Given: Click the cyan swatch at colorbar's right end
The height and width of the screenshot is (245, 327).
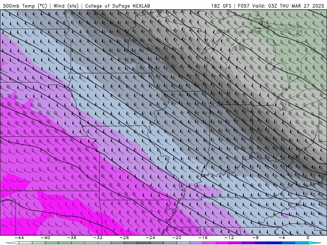Looking at the screenshot, I should coord(314,243).
